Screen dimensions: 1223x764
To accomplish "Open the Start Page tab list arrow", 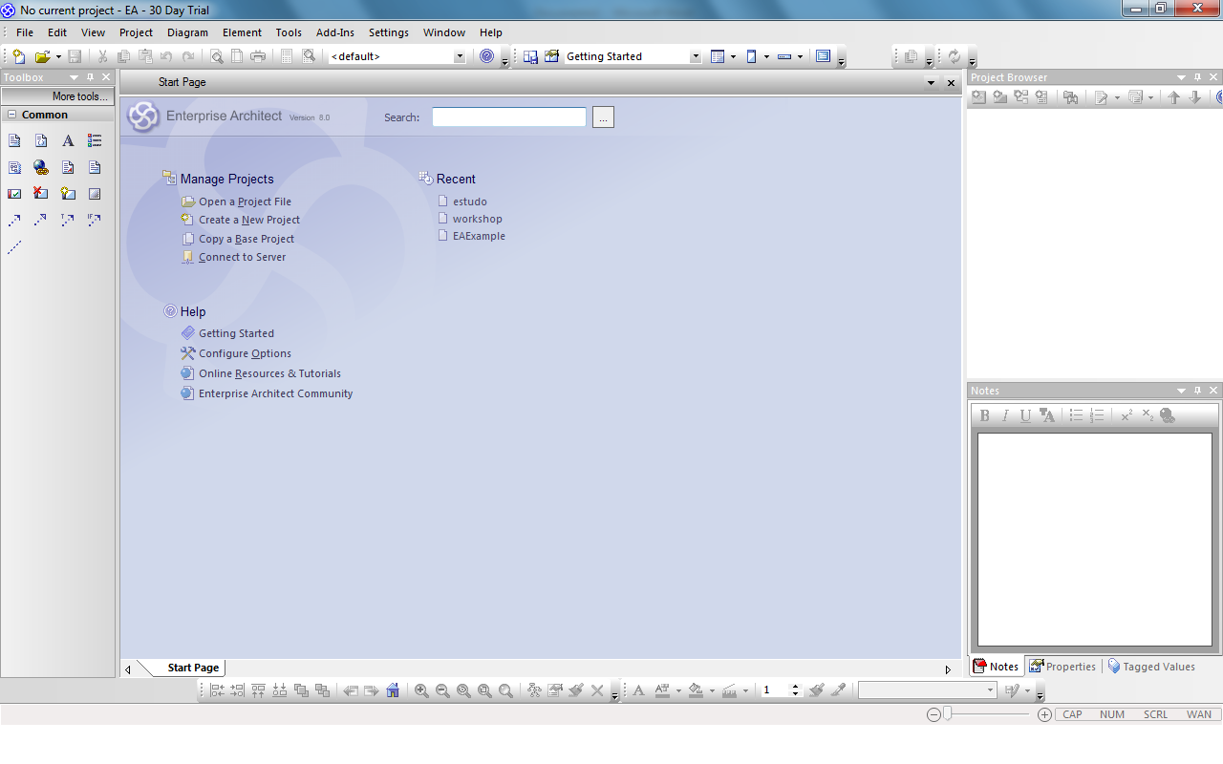I will click(932, 83).
